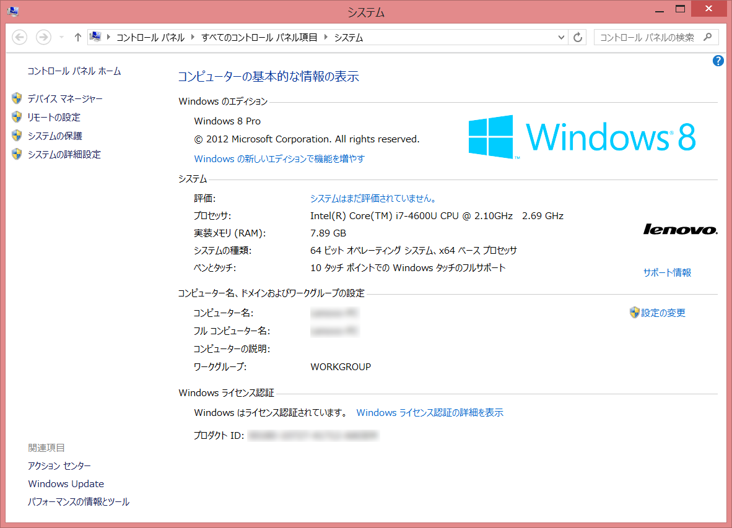Open Windows Update link
This screenshot has height=528, width=732.
click(x=66, y=483)
